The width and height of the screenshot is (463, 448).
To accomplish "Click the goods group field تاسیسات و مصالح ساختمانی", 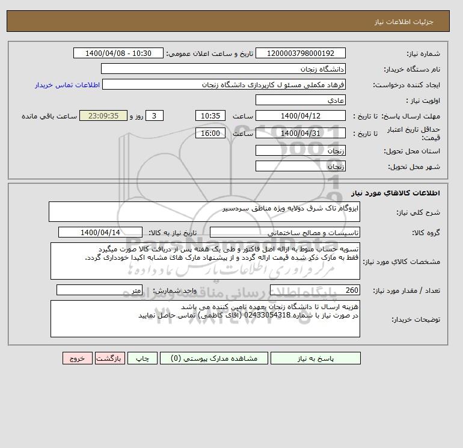I will click(x=284, y=232).
